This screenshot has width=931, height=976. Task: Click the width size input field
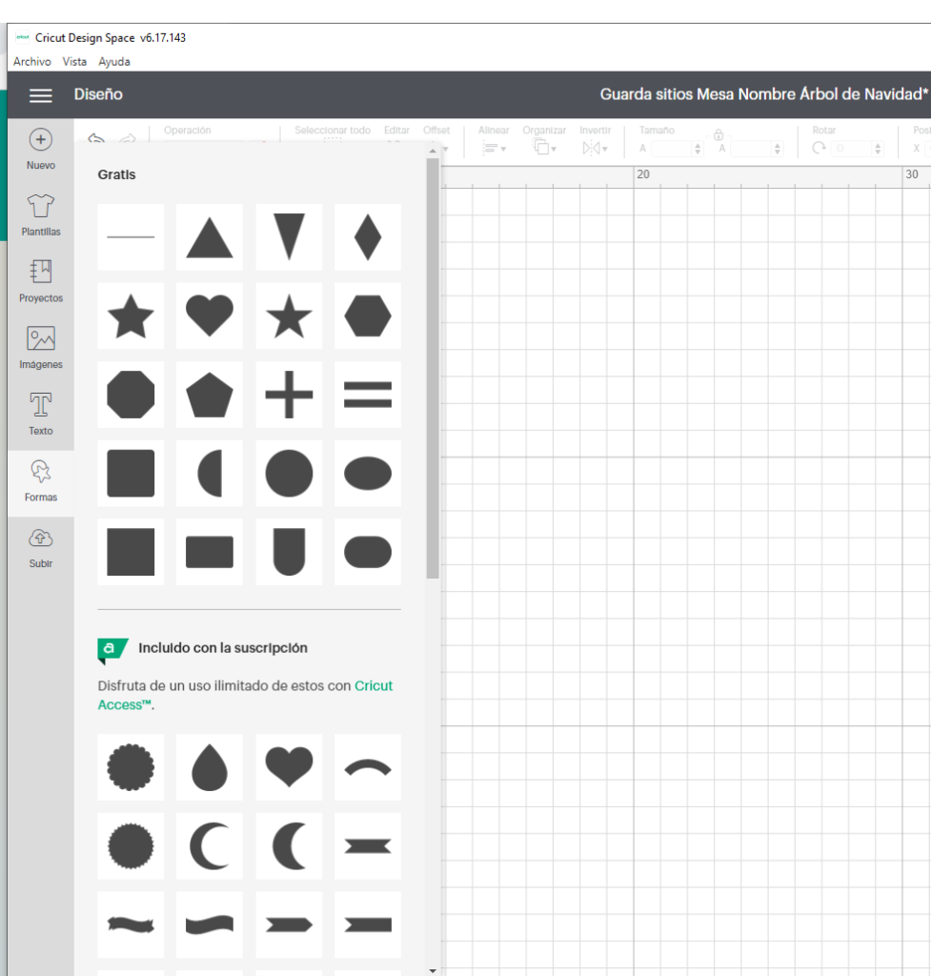(x=671, y=148)
